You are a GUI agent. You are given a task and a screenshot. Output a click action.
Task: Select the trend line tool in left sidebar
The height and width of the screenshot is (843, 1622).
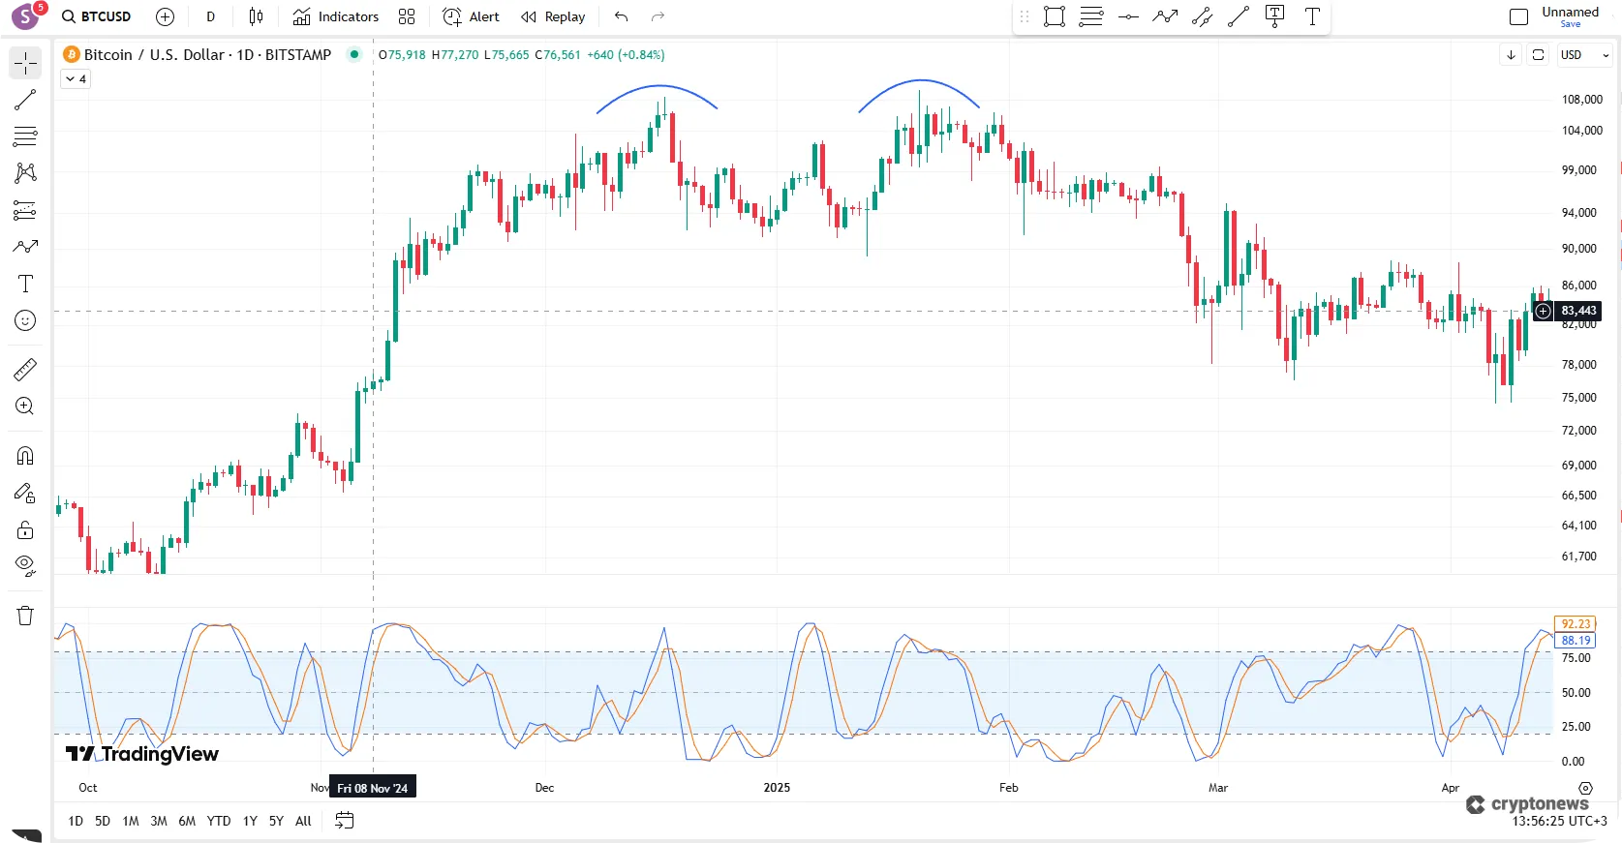click(x=25, y=100)
